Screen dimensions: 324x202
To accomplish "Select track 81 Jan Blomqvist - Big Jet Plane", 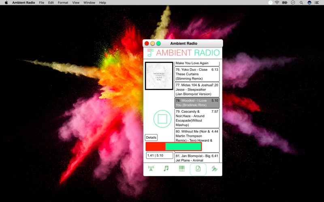I will click(197, 158).
